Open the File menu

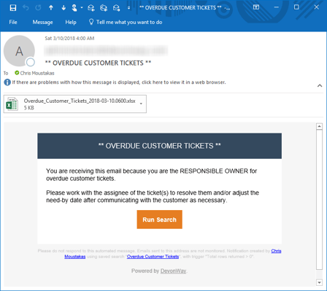click(x=13, y=22)
